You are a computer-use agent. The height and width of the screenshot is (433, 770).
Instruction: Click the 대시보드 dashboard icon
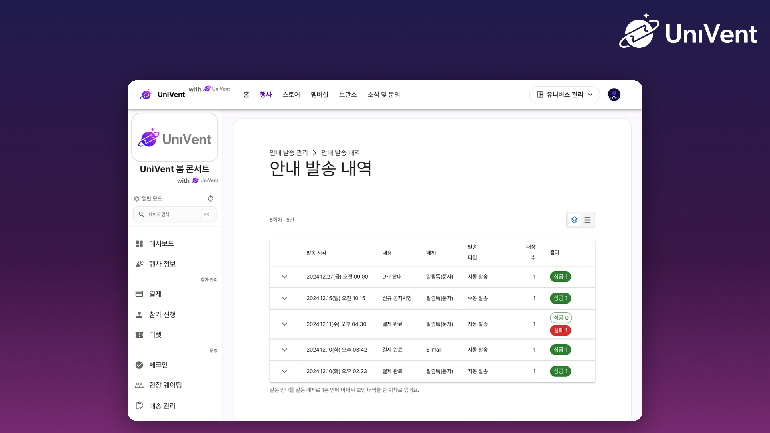click(139, 244)
